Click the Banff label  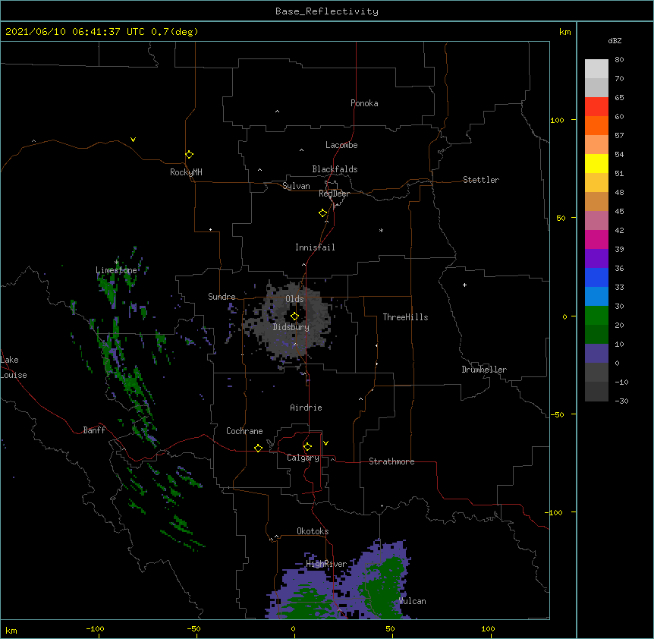94,430
